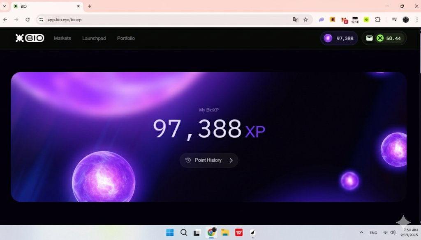Switch to the BIO browser tab
421x240 pixels.
pos(47,6)
